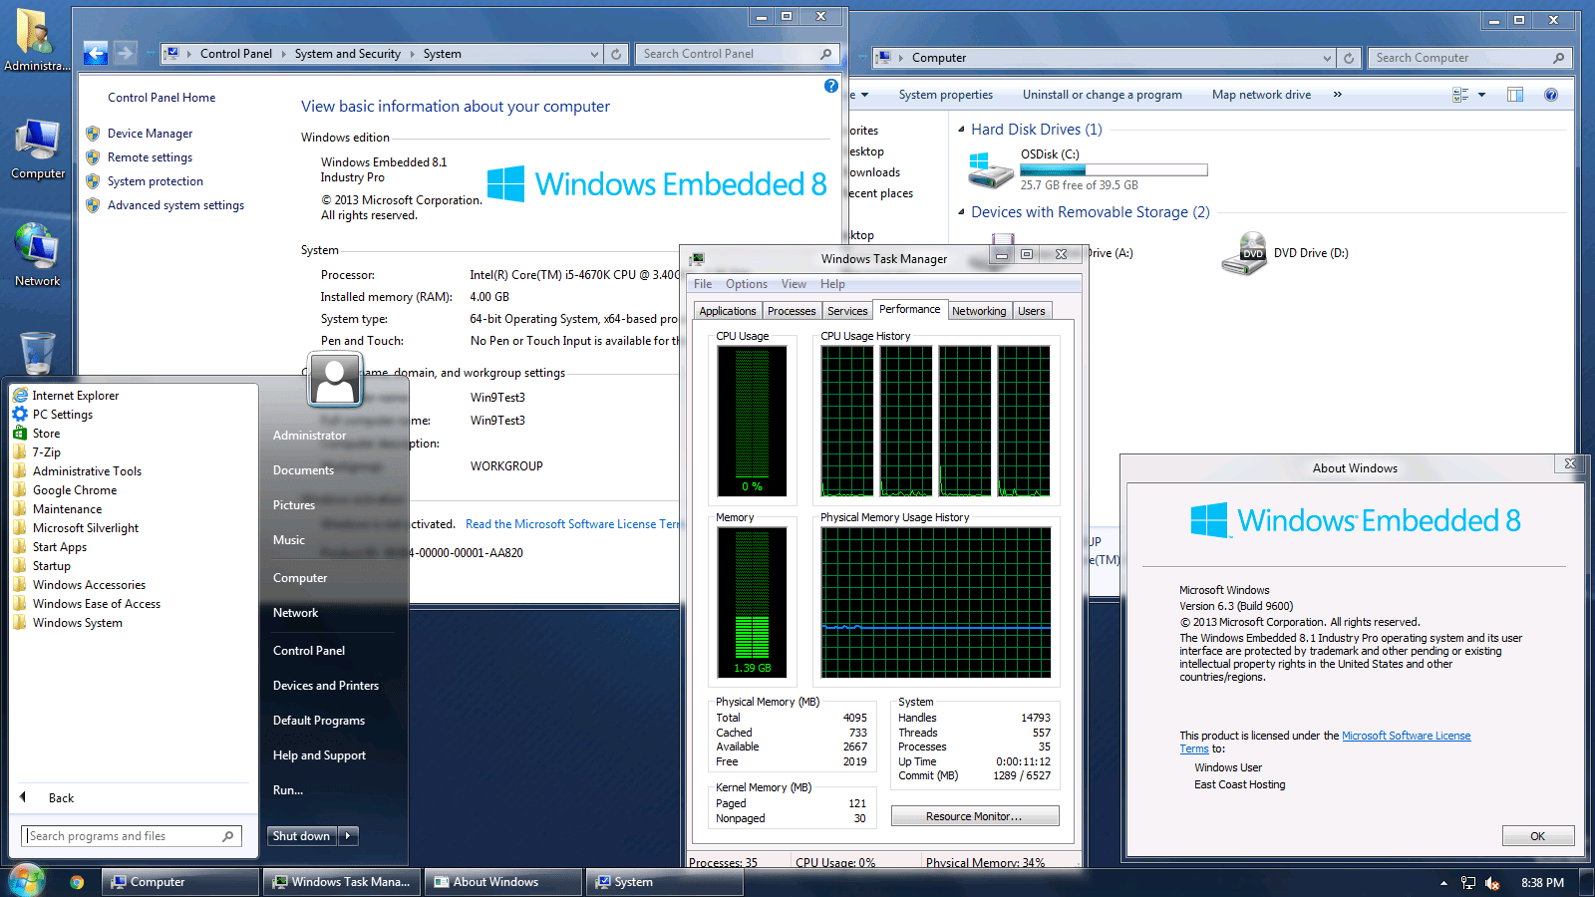Open the Microsoft Software License Terms link

pyautogui.click(x=1407, y=735)
